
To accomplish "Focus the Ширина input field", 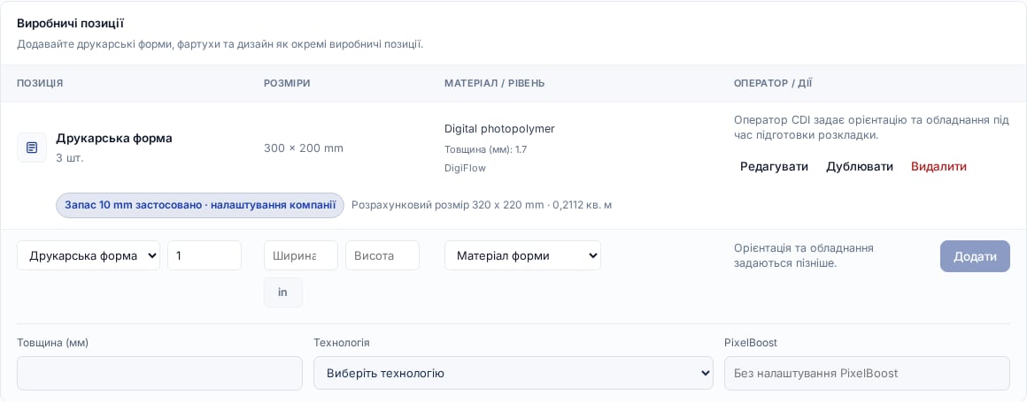I will tap(301, 255).
